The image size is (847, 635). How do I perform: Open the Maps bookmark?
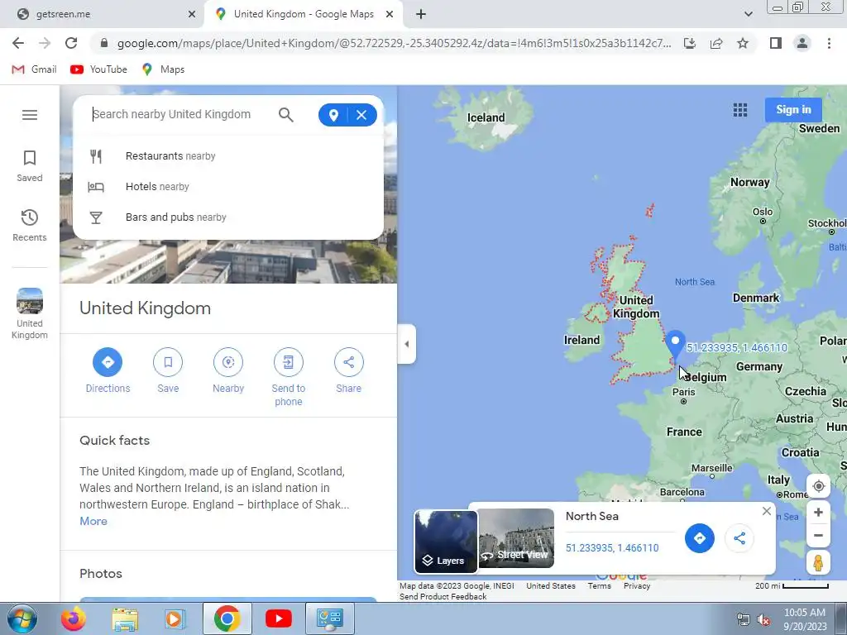[x=163, y=69]
